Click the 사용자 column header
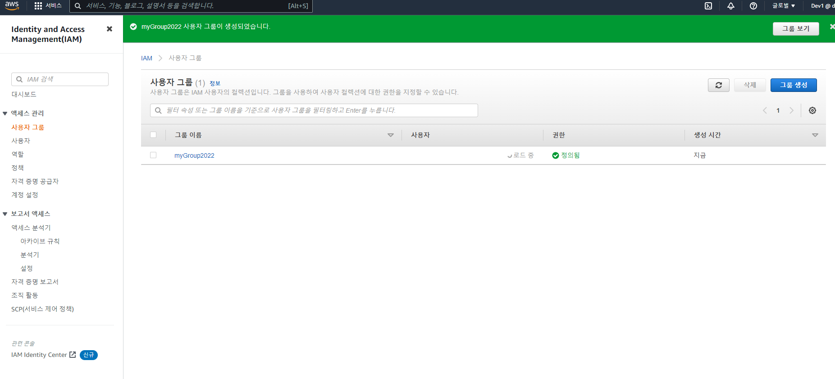Image resolution: width=835 pixels, height=379 pixels. (420, 135)
